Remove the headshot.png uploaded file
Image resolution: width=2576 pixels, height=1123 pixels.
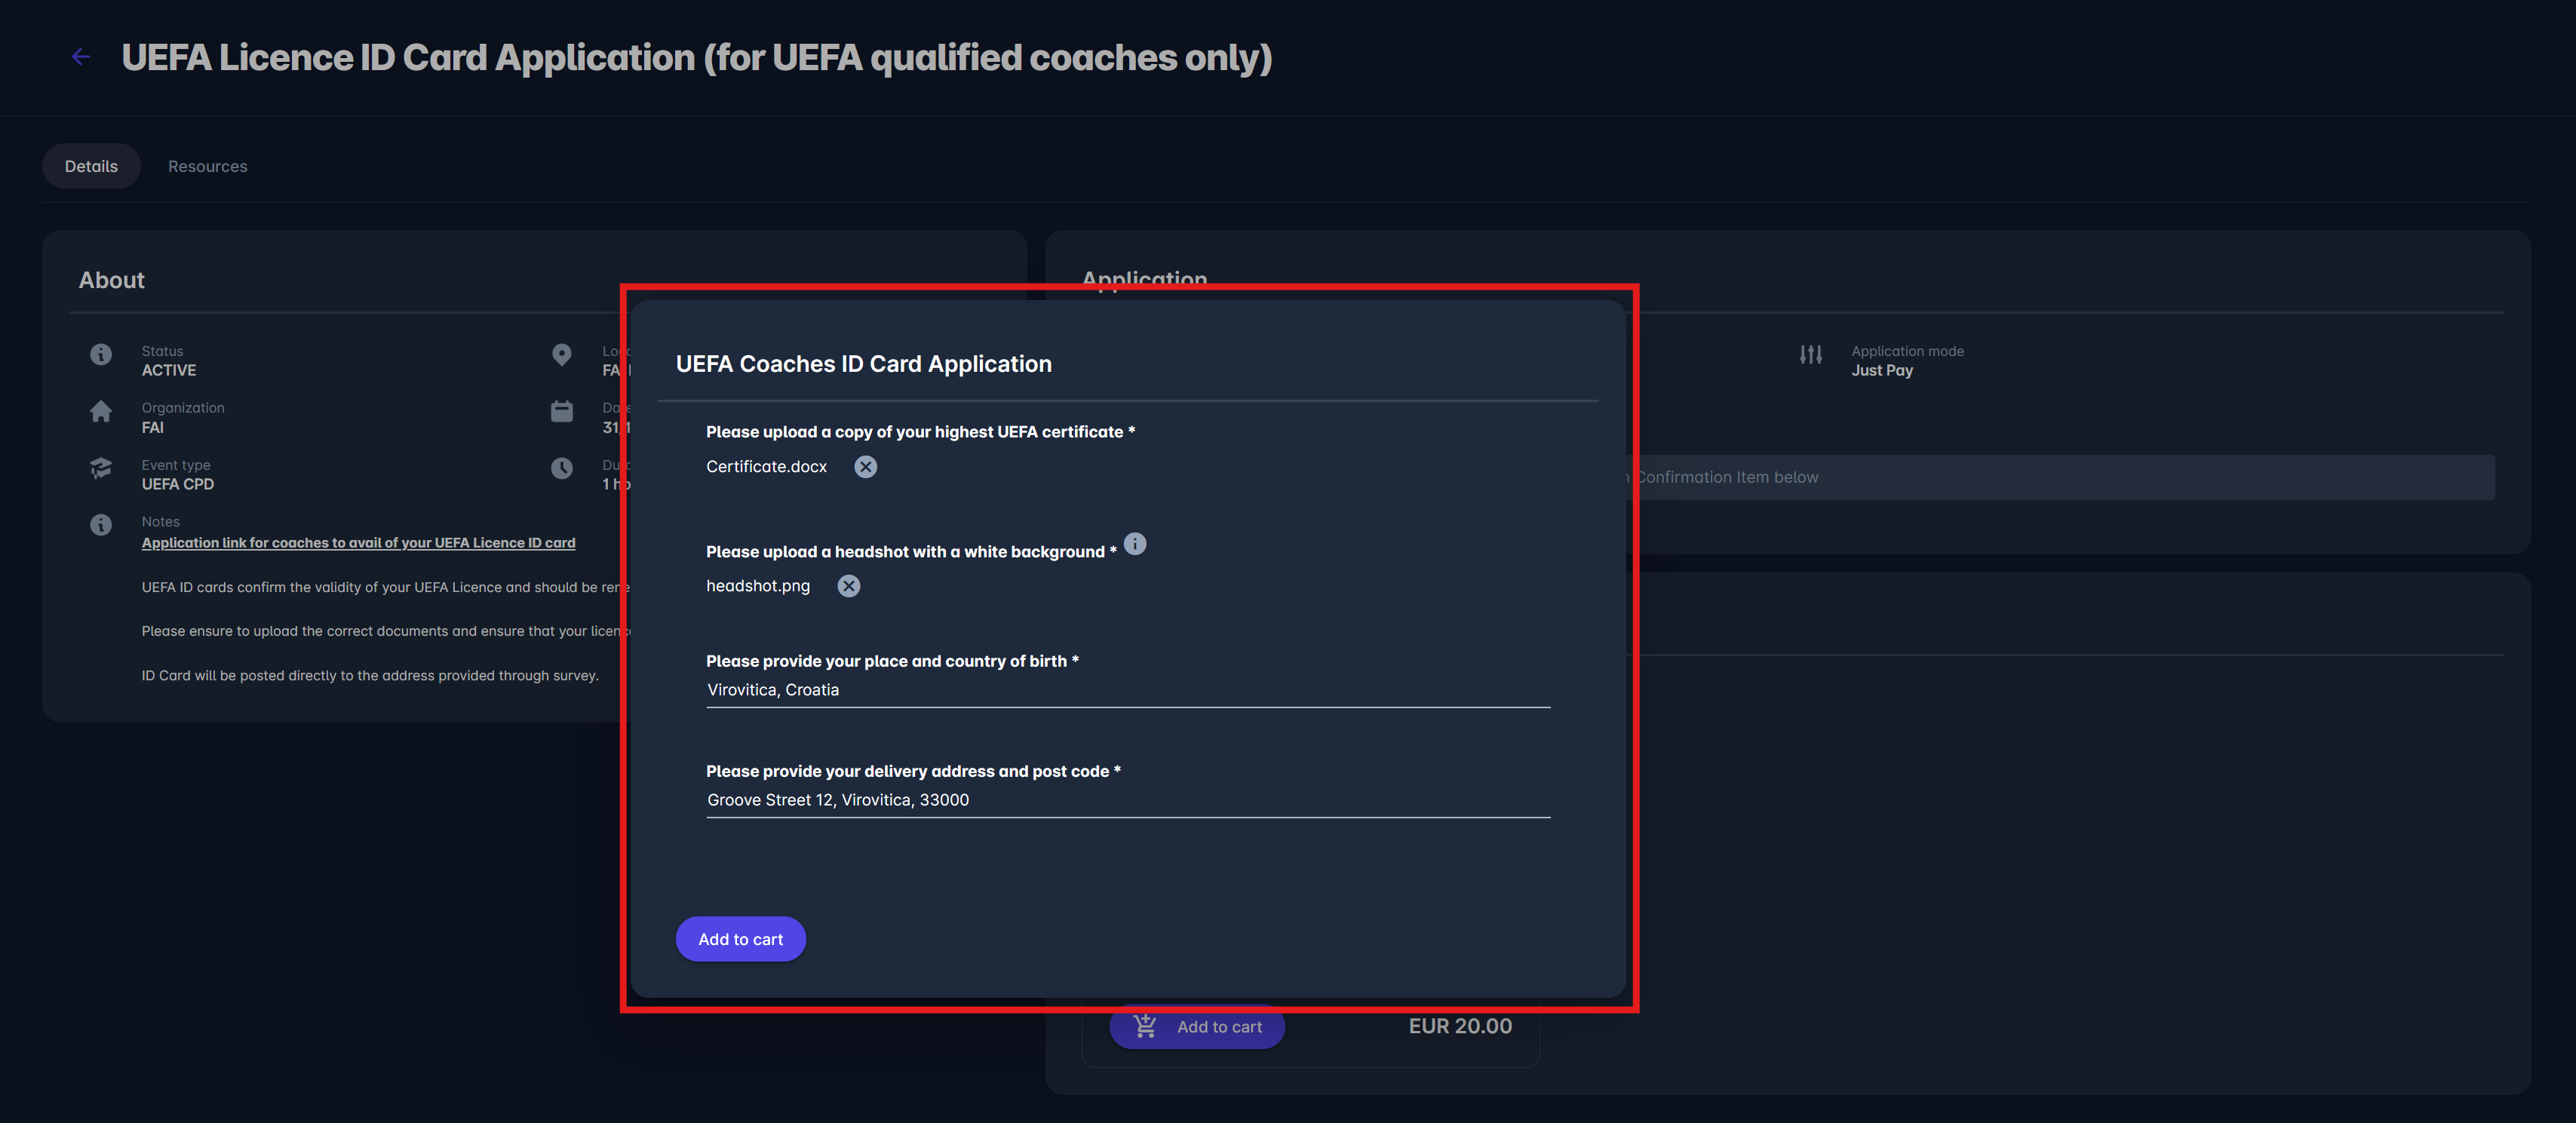coord(848,586)
